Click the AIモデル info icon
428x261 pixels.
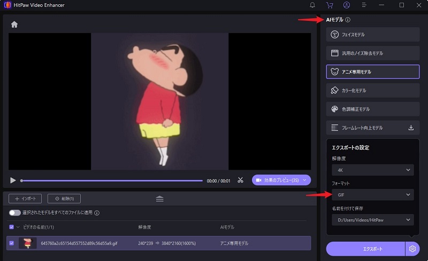[348, 20]
